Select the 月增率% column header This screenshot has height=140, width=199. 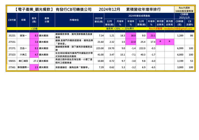[x=120, y=23]
